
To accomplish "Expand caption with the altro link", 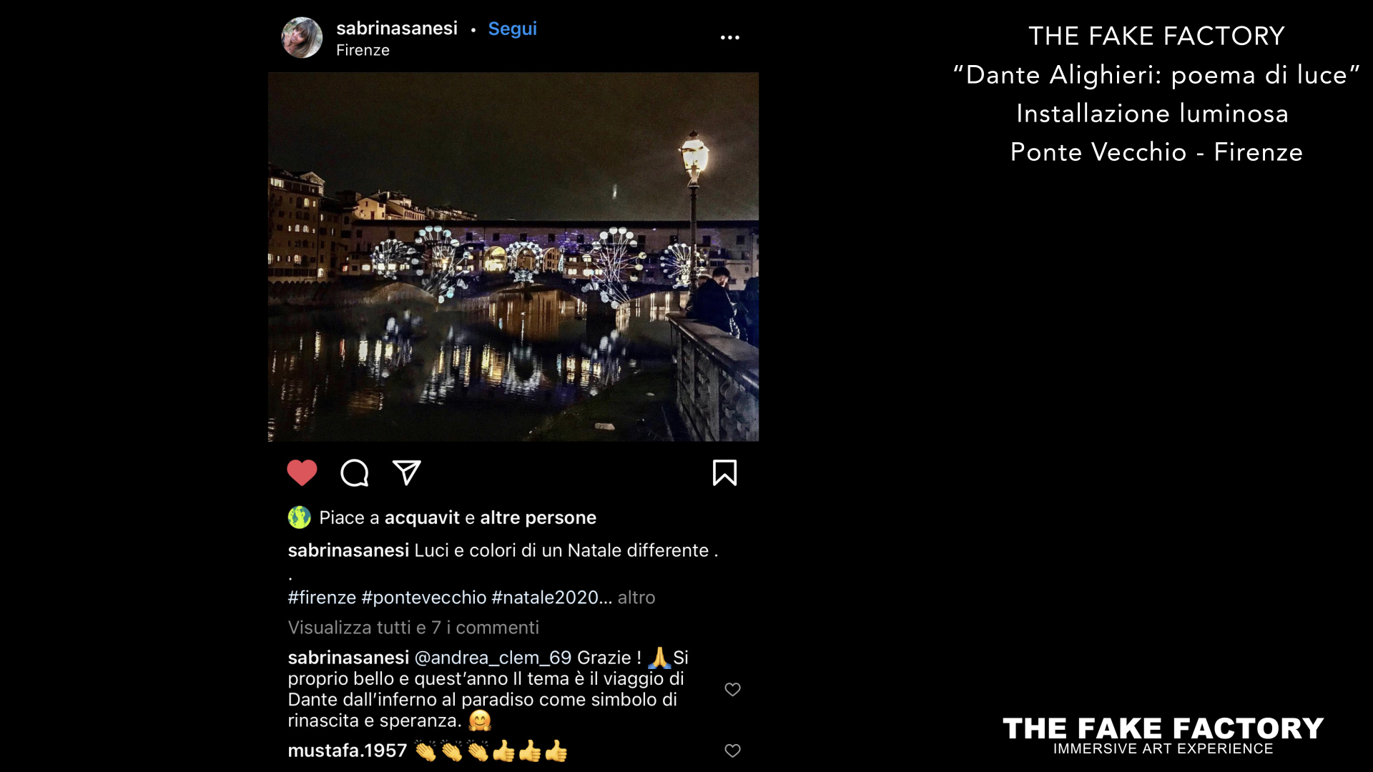I will [x=636, y=598].
